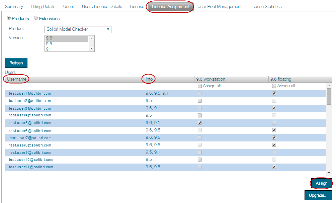Screen dimensions: 336x203
Task: Uncheck the 9.6 floating license for test.user1
Action: (x=274, y=93)
